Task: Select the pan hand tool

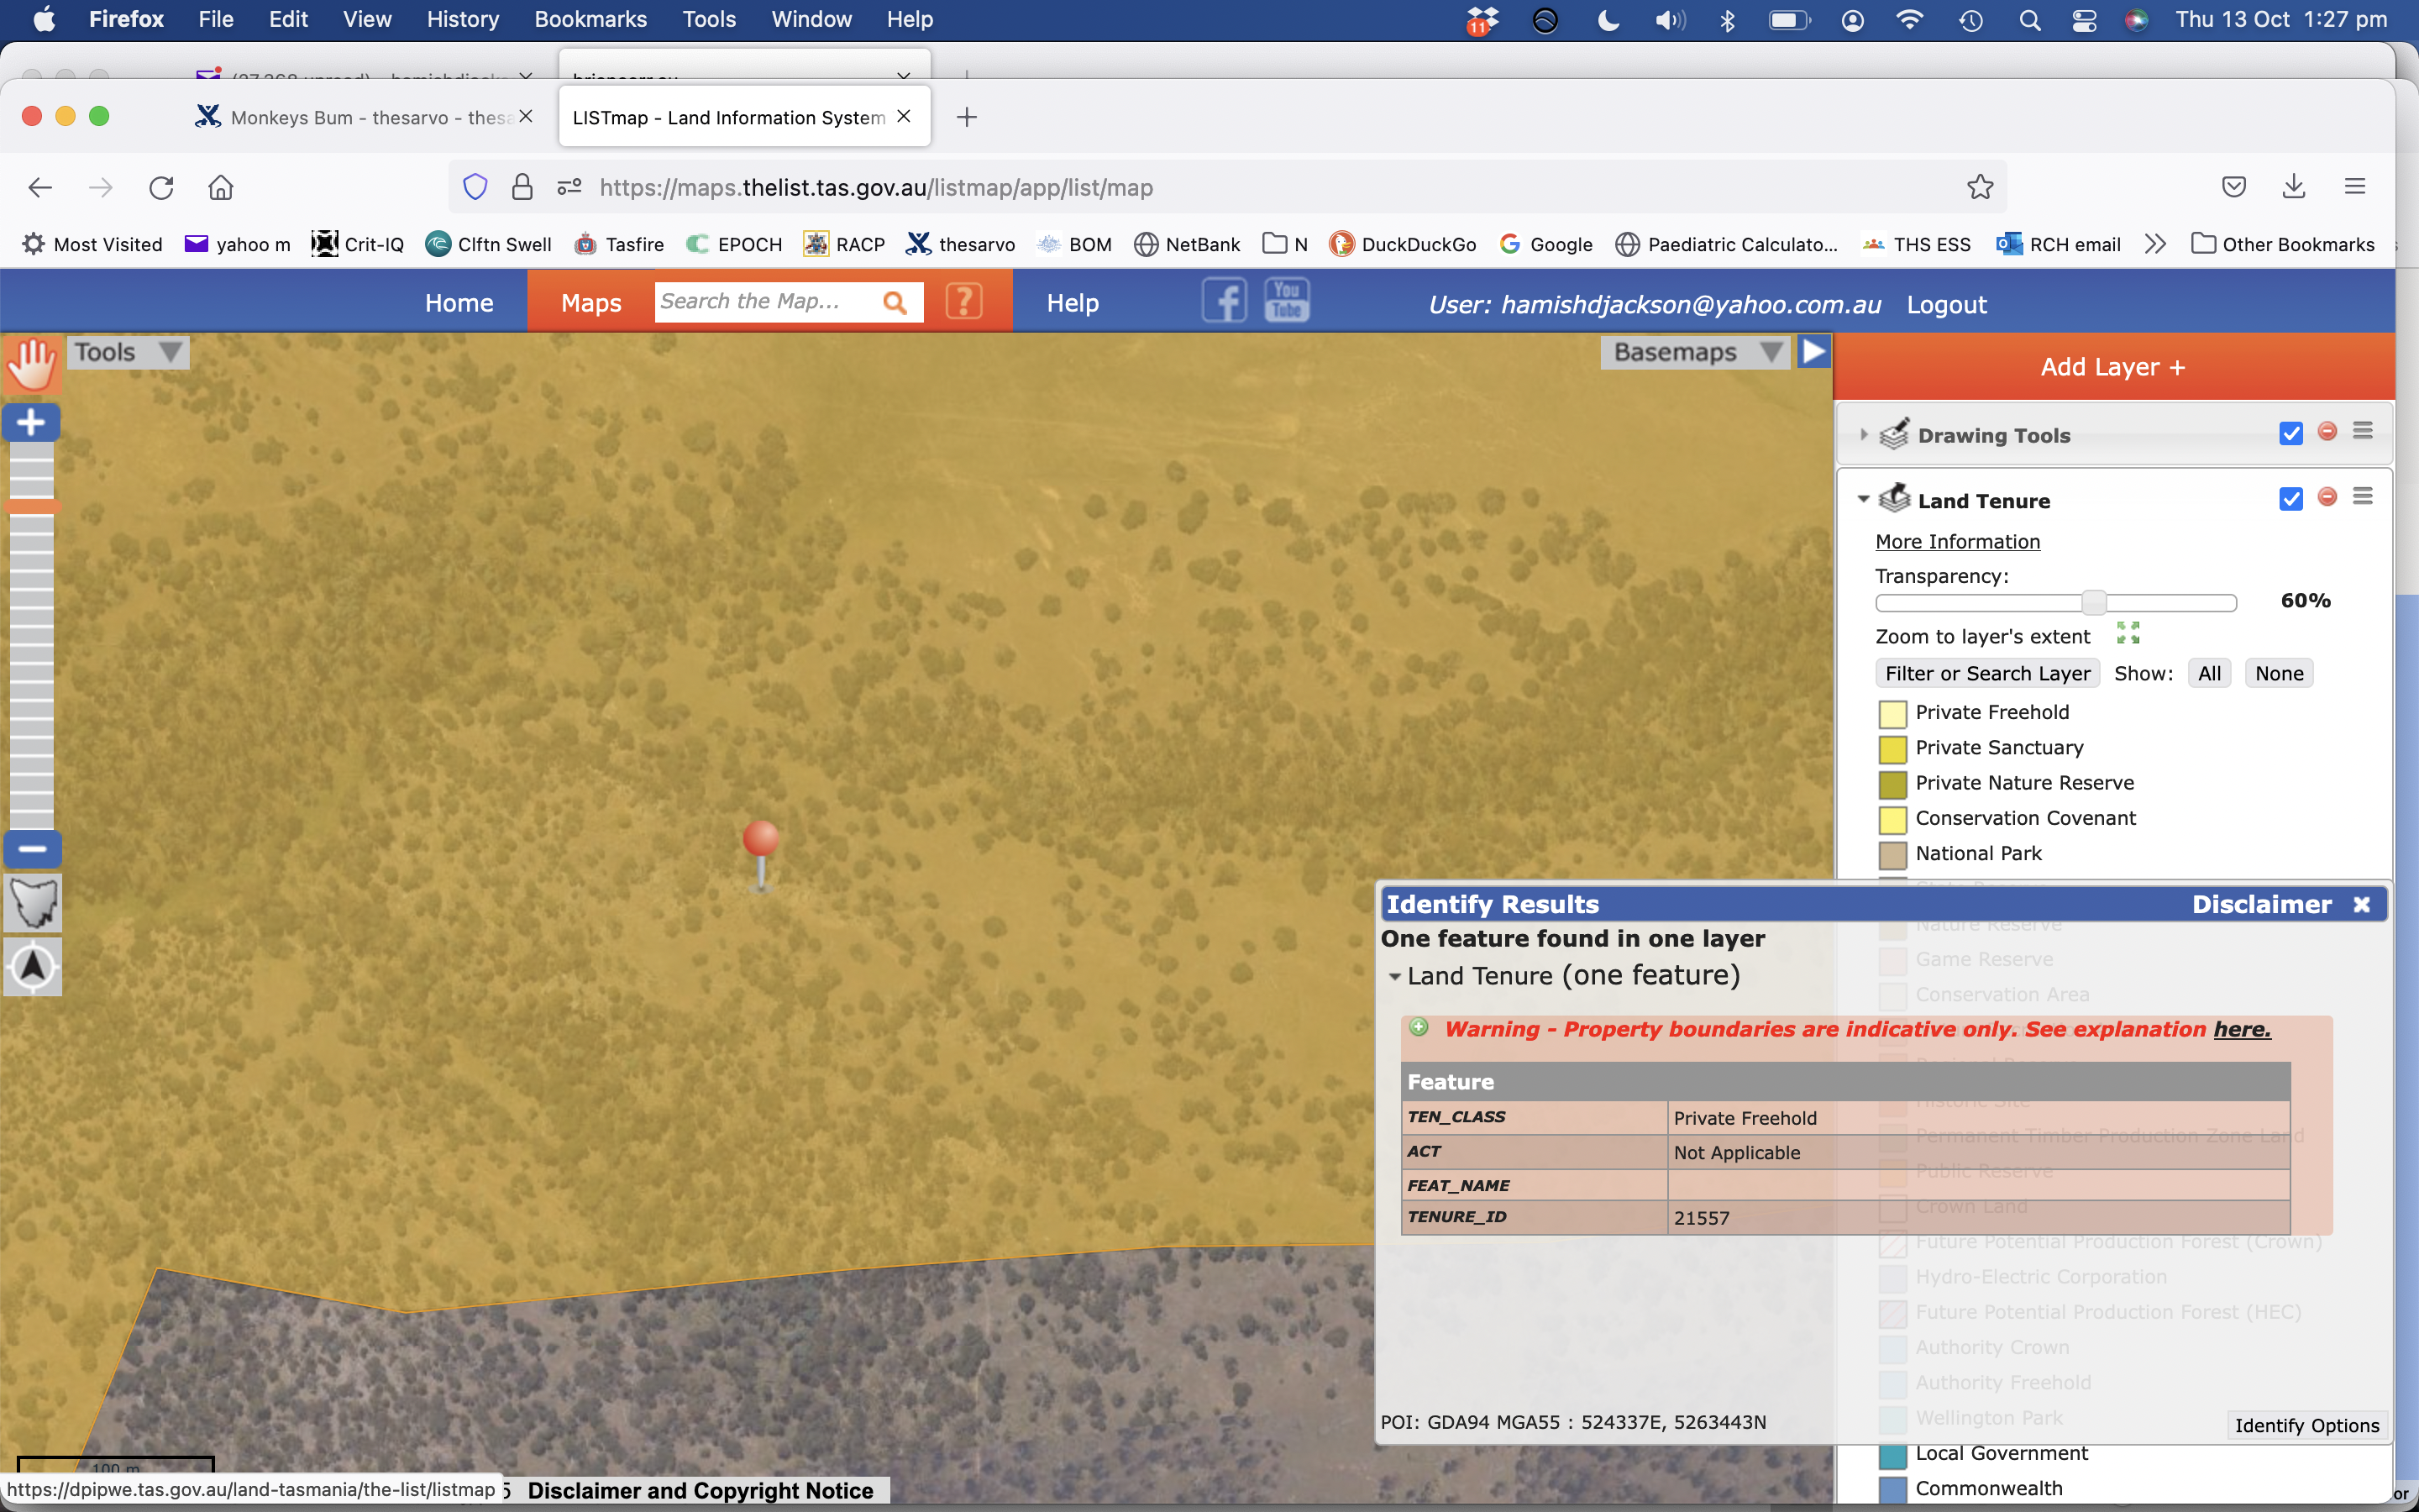Action: tap(32, 363)
